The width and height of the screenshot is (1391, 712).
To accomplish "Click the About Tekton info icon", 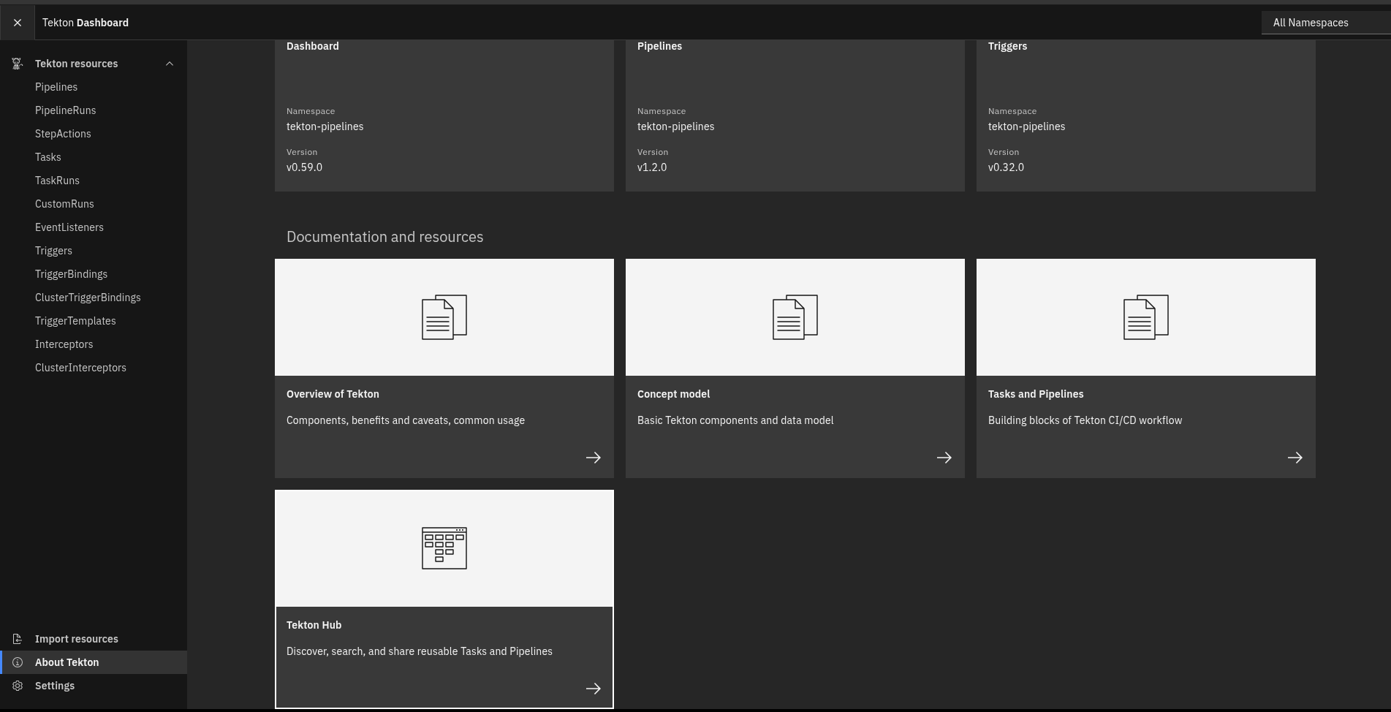I will click(18, 662).
